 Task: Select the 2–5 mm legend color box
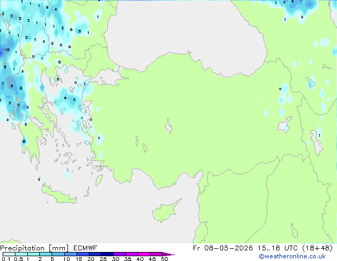46,254
